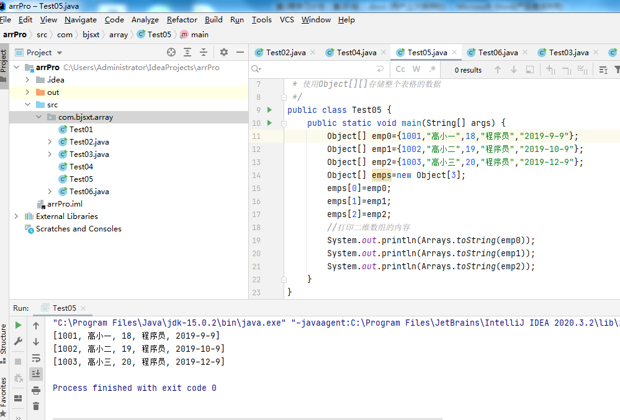Toggle Match Case (Cc) in search bar
Image resolution: width=620 pixels, height=420 pixels.
(x=400, y=69)
